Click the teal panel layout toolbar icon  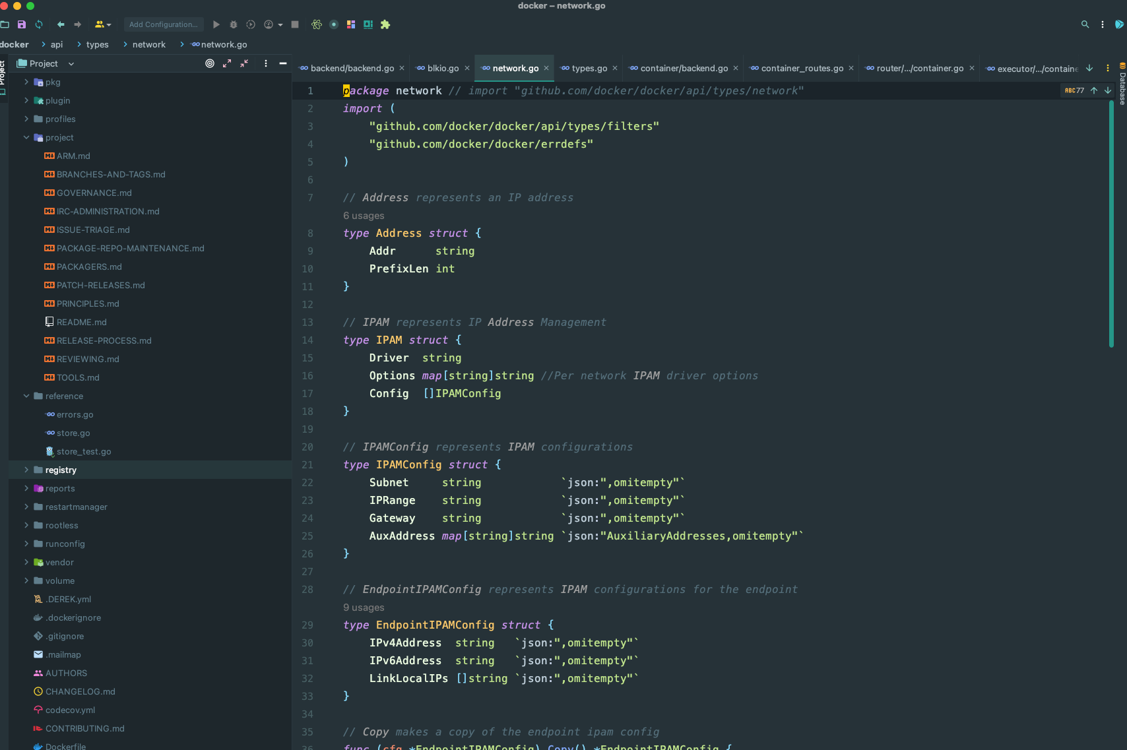point(368,24)
